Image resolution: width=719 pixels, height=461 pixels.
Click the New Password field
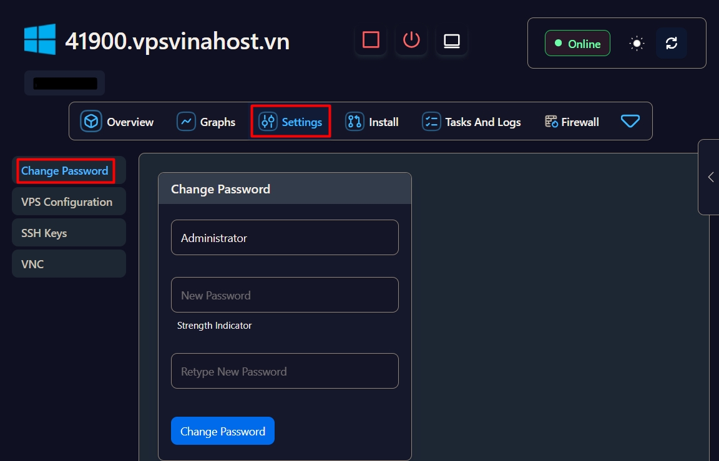point(285,295)
